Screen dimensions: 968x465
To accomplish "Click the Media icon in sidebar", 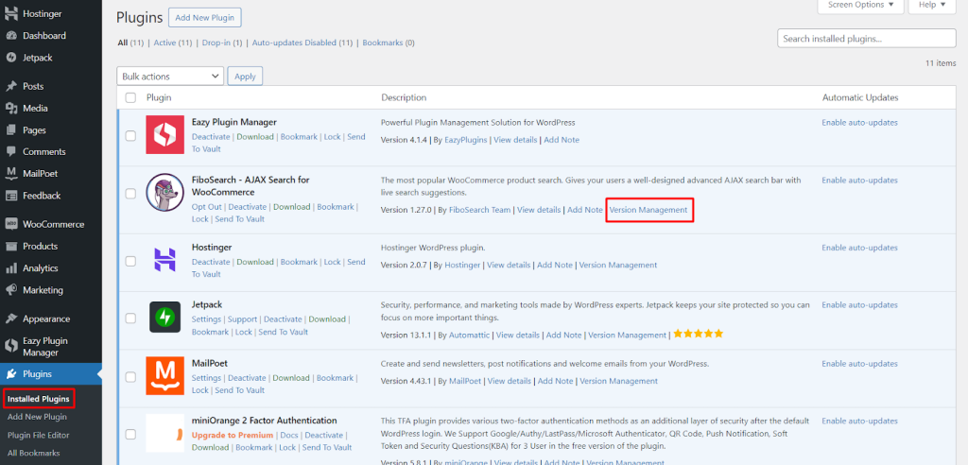I will point(10,108).
